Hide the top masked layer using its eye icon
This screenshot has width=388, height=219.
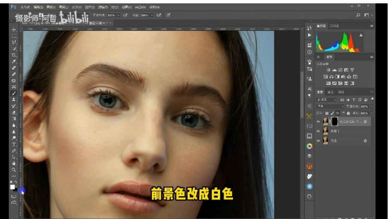pyautogui.click(x=319, y=121)
